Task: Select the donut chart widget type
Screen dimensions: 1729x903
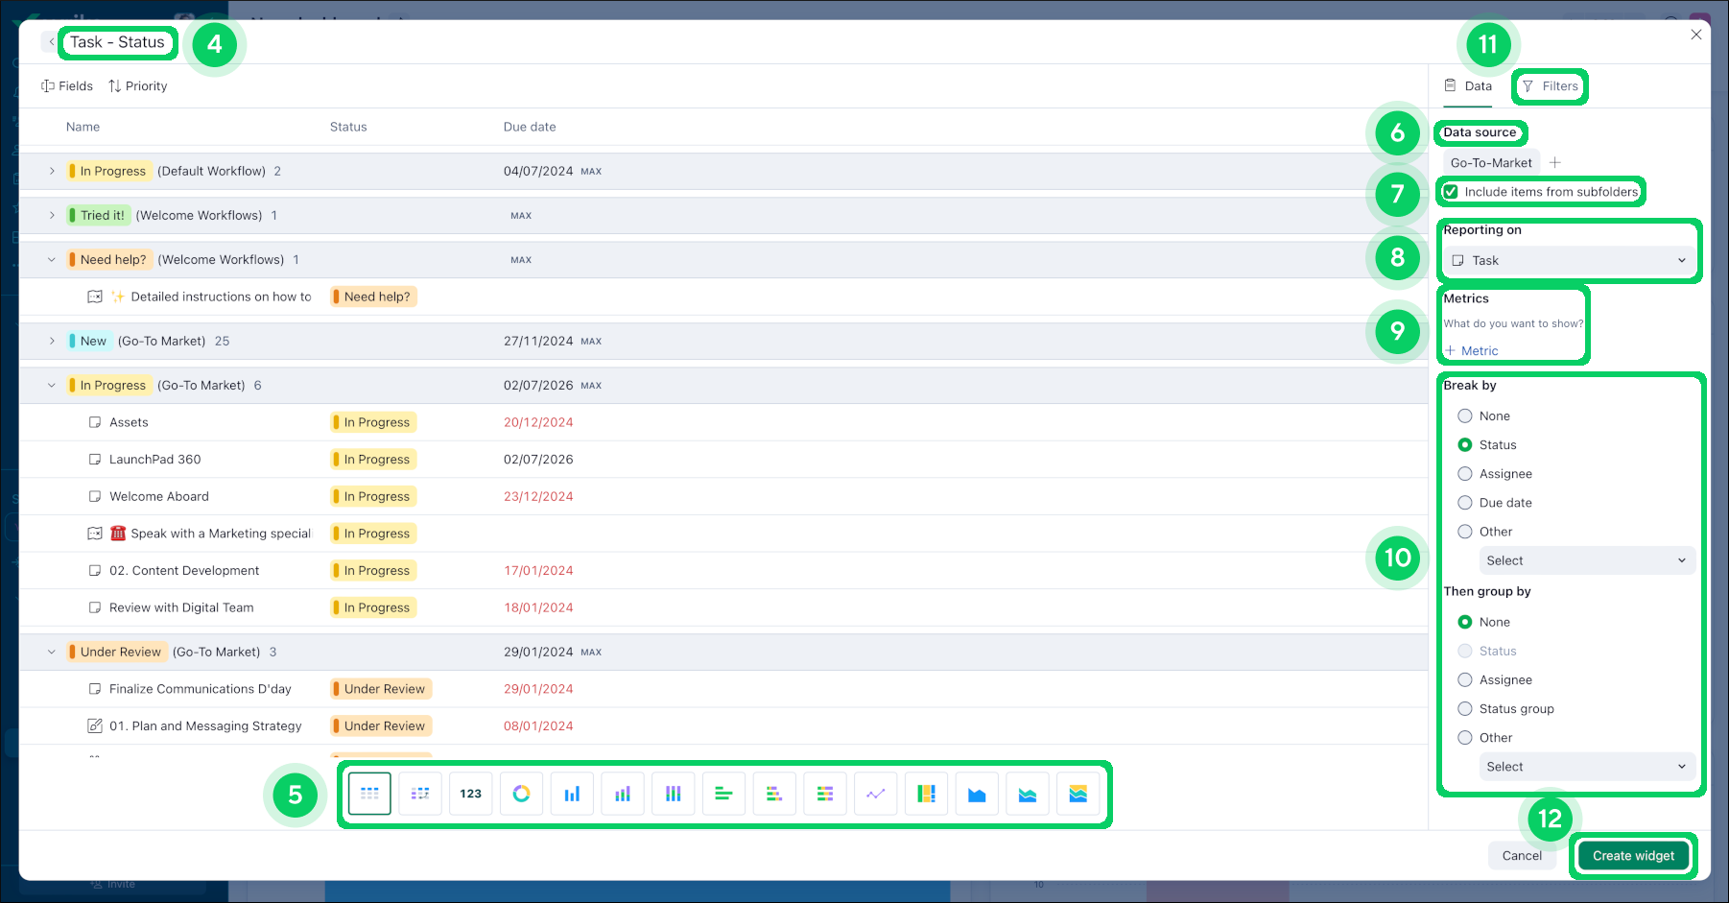Action: pos(521,794)
